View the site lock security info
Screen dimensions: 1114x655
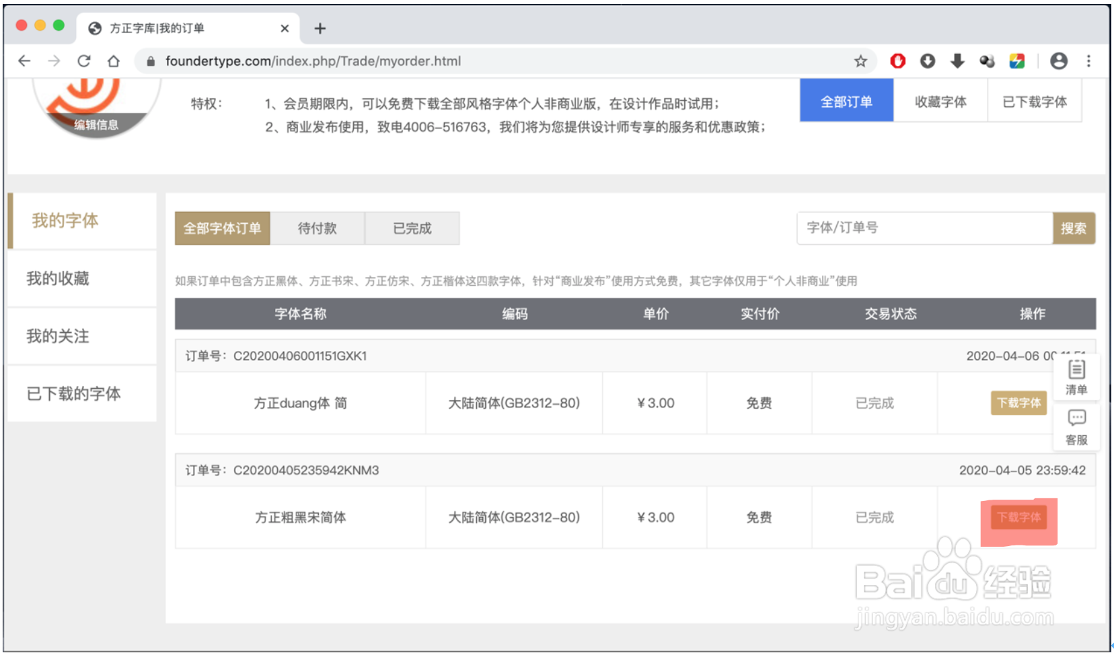[x=151, y=61]
